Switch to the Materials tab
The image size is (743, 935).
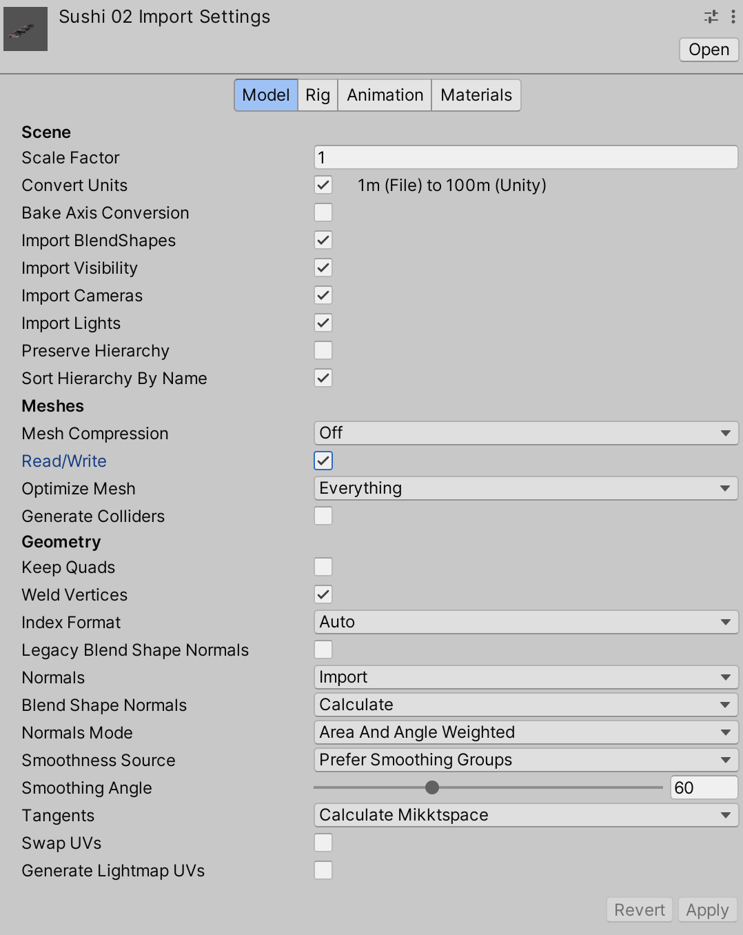tap(476, 95)
